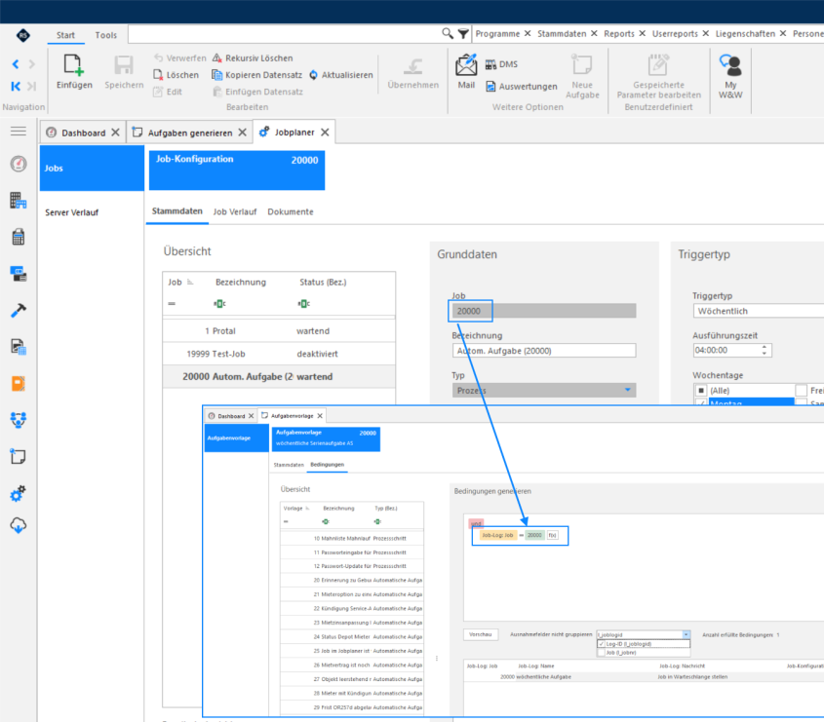The image size is (824, 722).
Task: Open My W&W user icon
Action: 730,65
